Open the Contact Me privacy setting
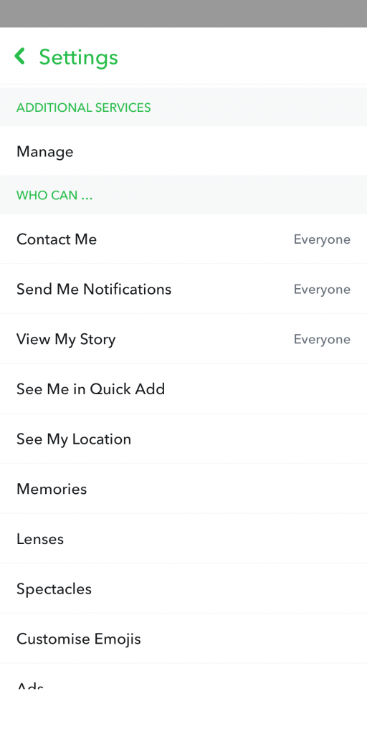Image resolution: width=367 pixels, height=734 pixels. click(183, 239)
